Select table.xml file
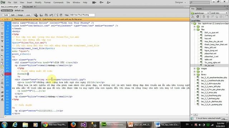Image resolution: width=229 pixels, height=128 pixels. click(x=208, y=59)
